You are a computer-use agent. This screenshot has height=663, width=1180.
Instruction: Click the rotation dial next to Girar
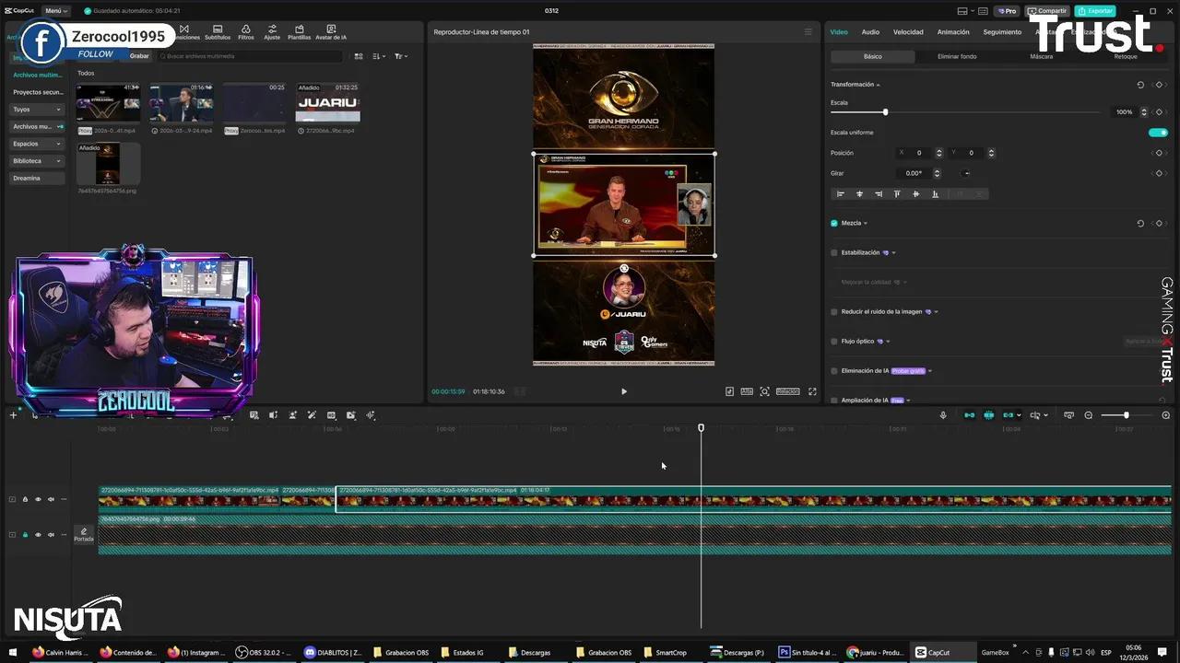(x=966, y=173)
